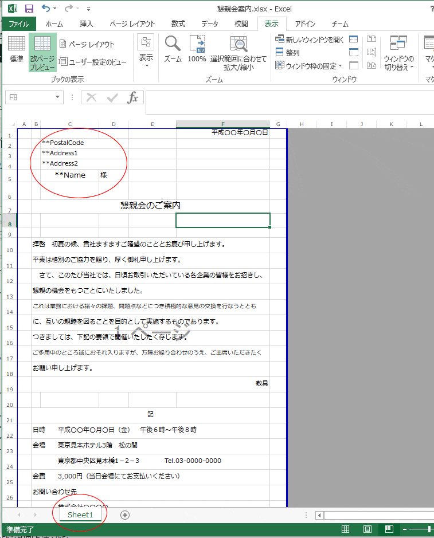This screenshot has height=538, width=434.
Task: Click 新しいウィンドウを開く button
Action: click(310, 40)
